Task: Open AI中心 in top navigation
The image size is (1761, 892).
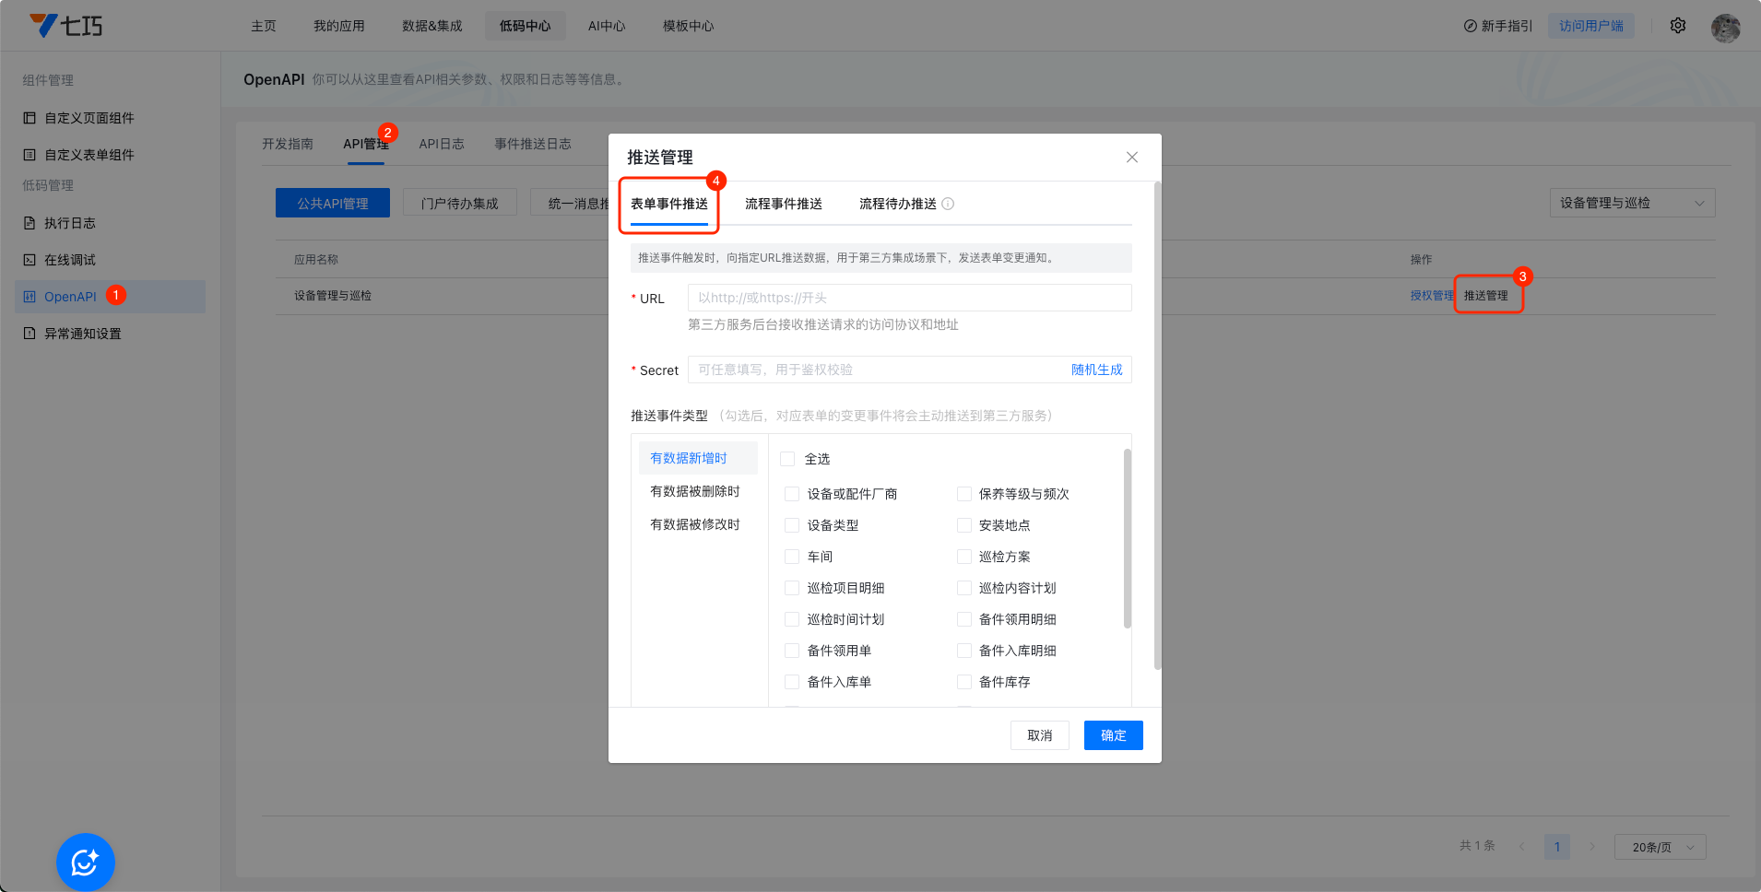Action: 607,26
